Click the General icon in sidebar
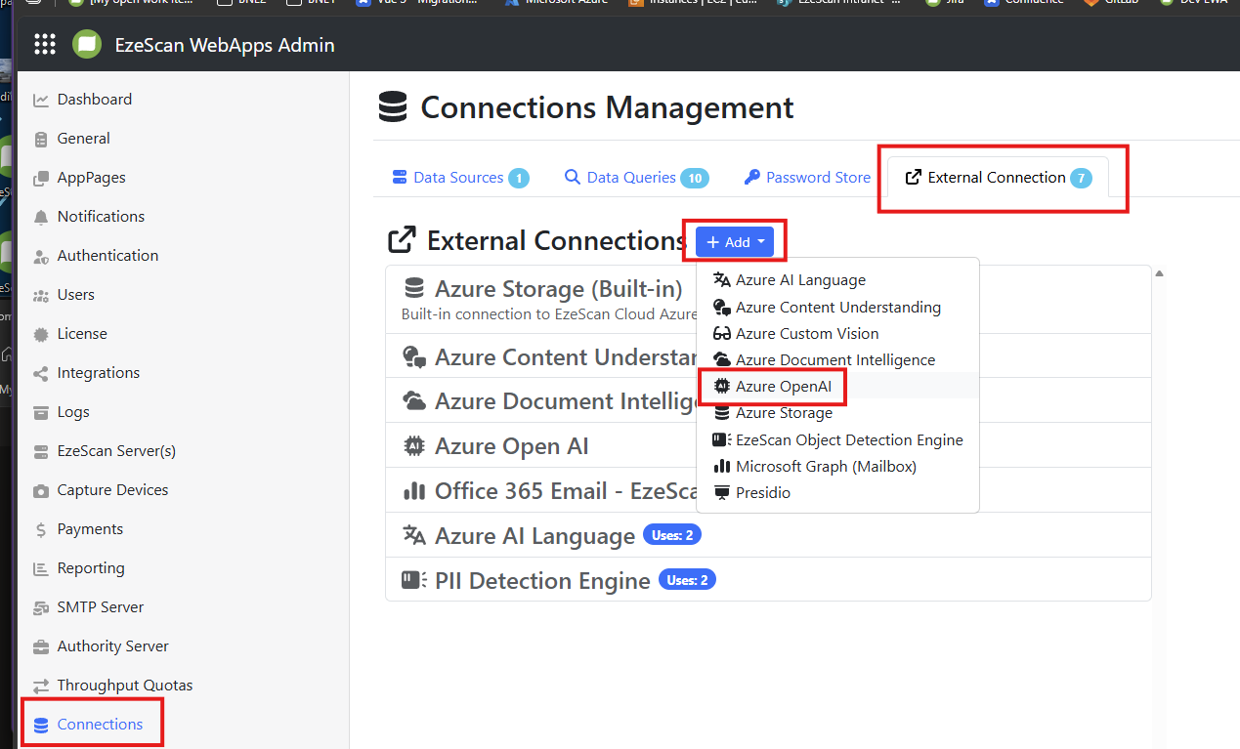The height and width of the screenshot is (749, 1240). pyautogui.click(x=41, y=139)
